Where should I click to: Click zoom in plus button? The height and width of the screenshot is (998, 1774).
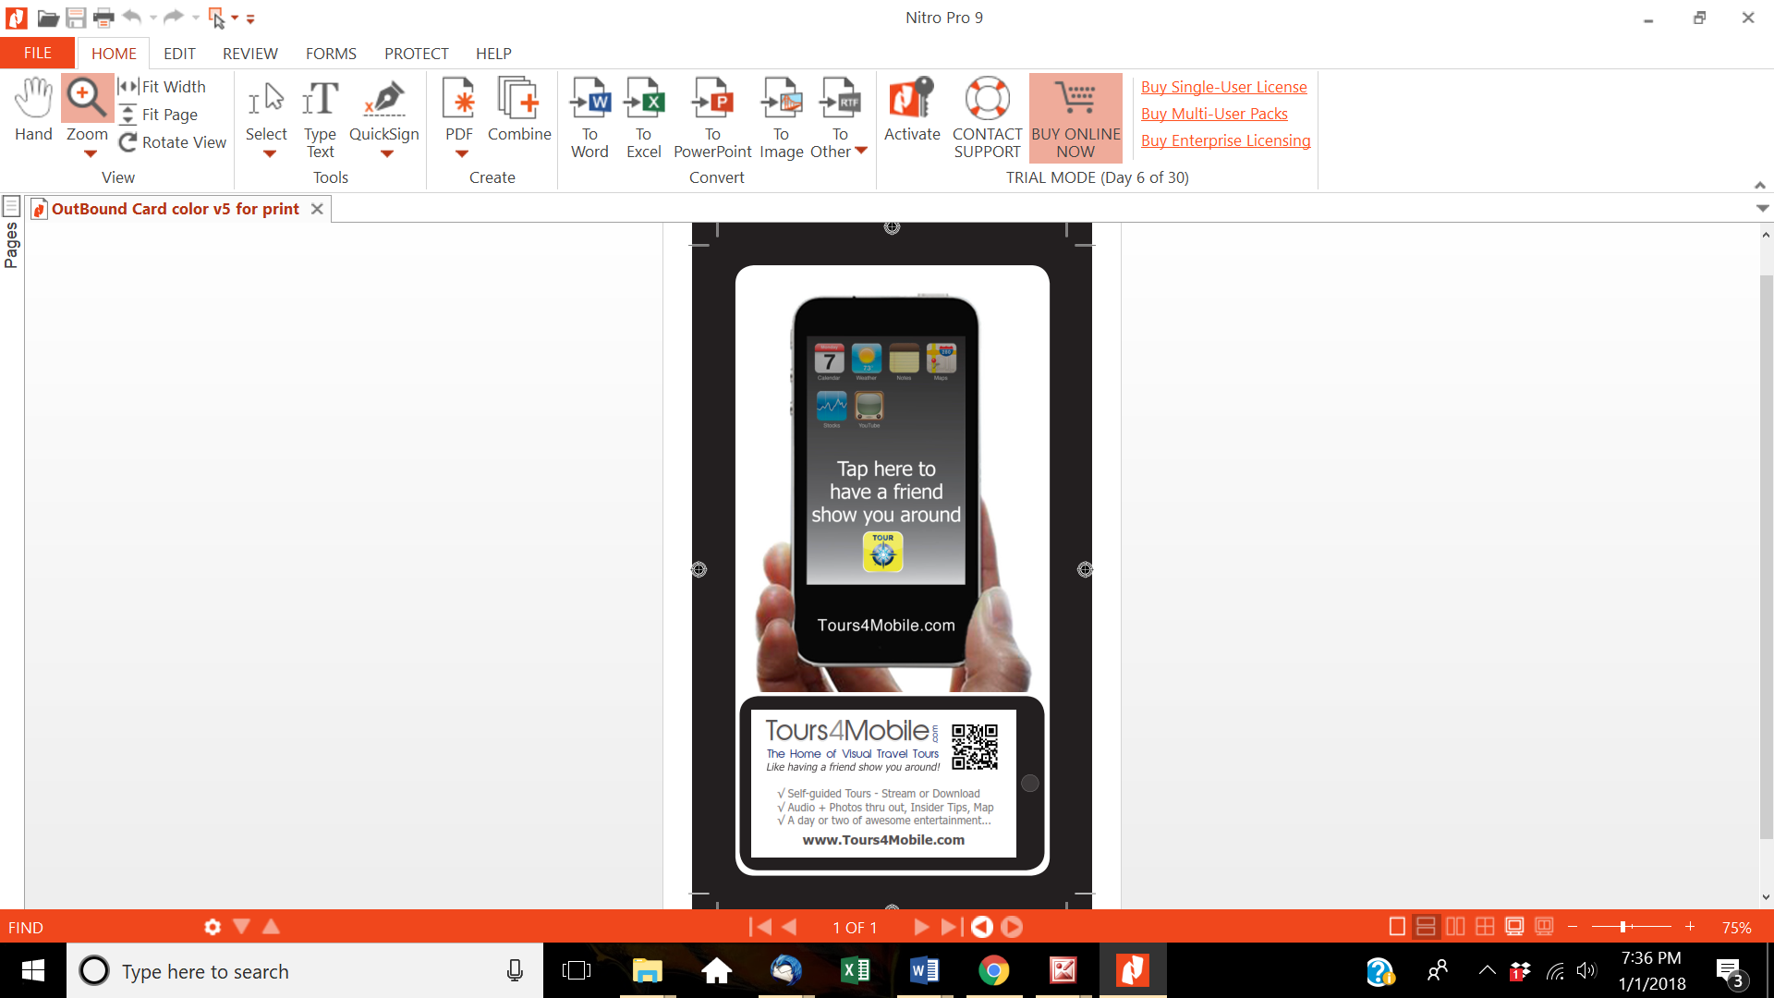pyautogui.click(x=1690, y=927)
